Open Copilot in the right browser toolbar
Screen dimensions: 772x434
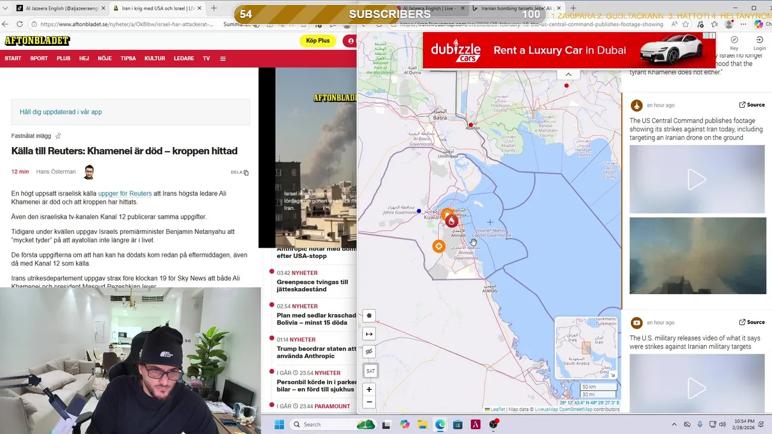click(759, 24)
